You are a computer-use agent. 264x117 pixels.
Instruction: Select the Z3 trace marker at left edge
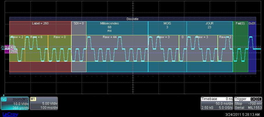2,47
